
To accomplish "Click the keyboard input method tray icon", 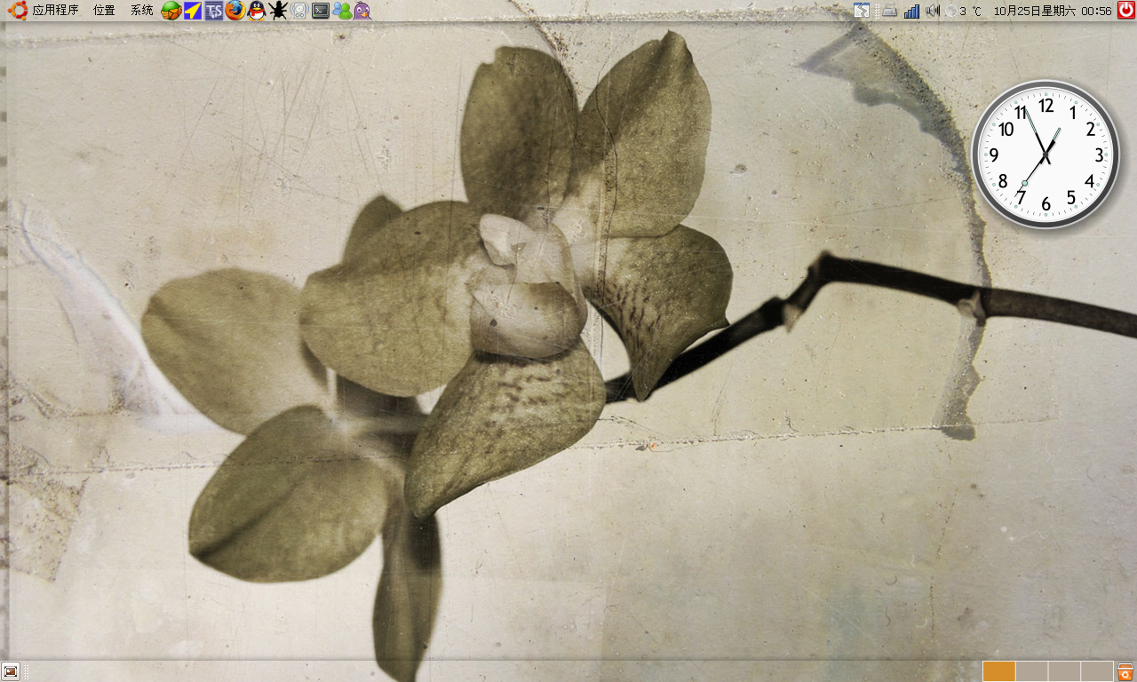I will point(889,11).
